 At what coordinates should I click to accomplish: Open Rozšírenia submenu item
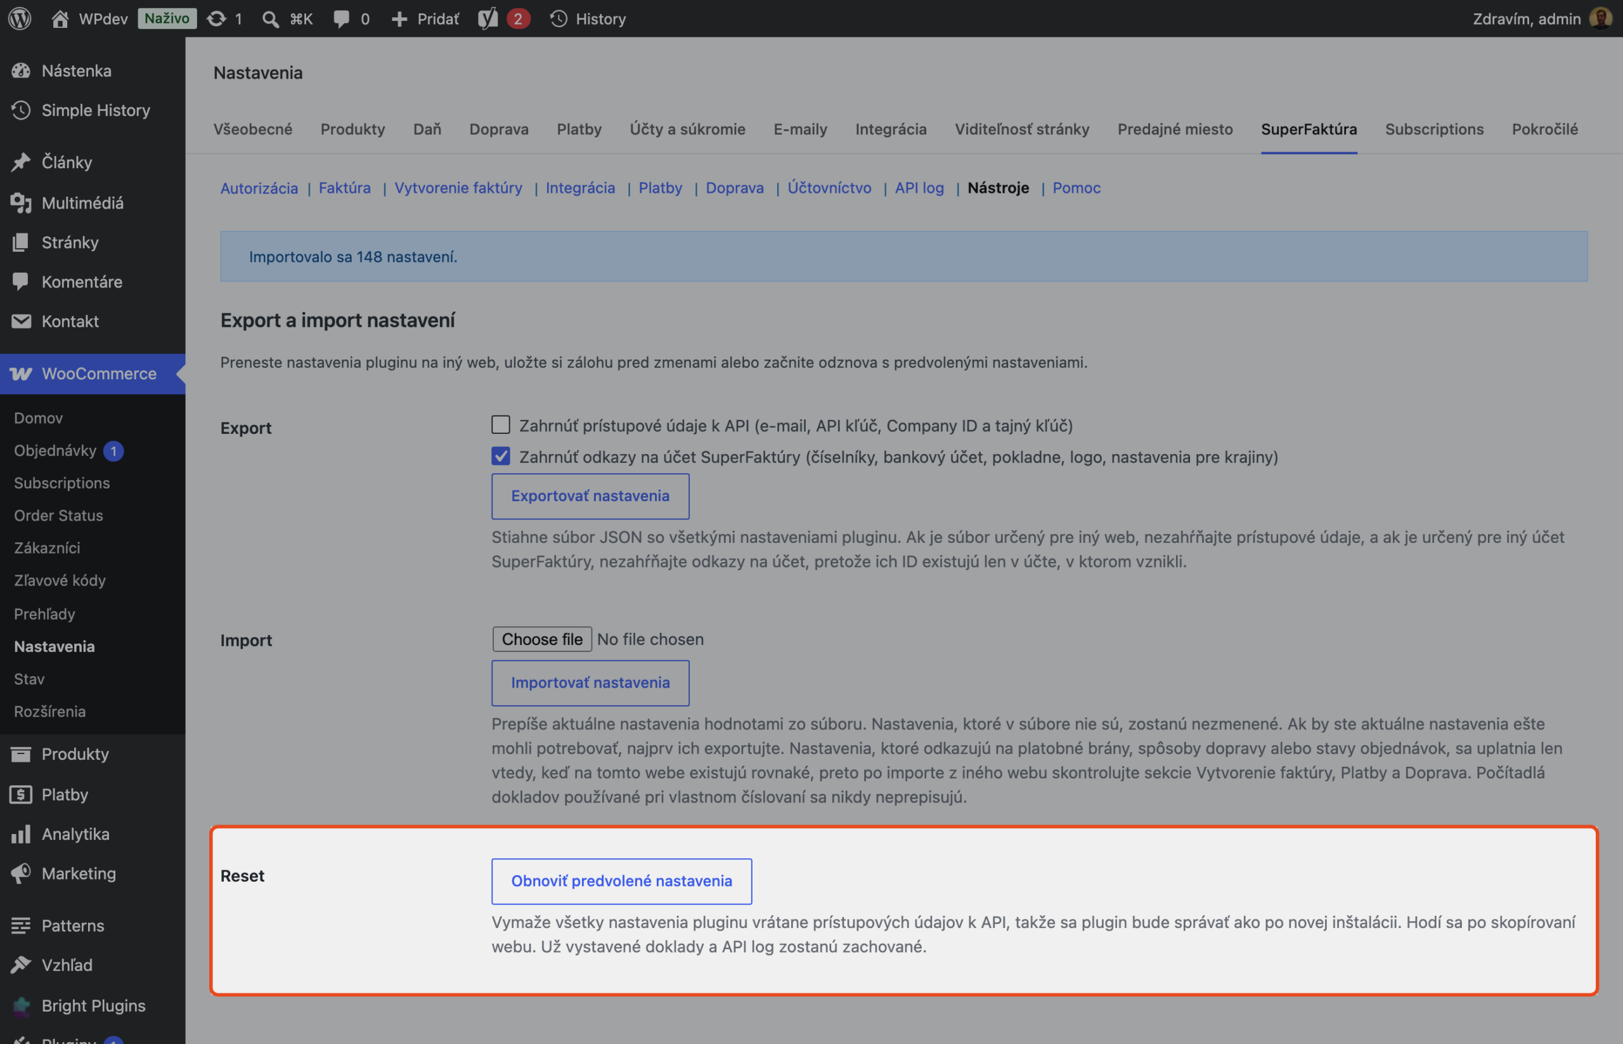tap(49, 711)
